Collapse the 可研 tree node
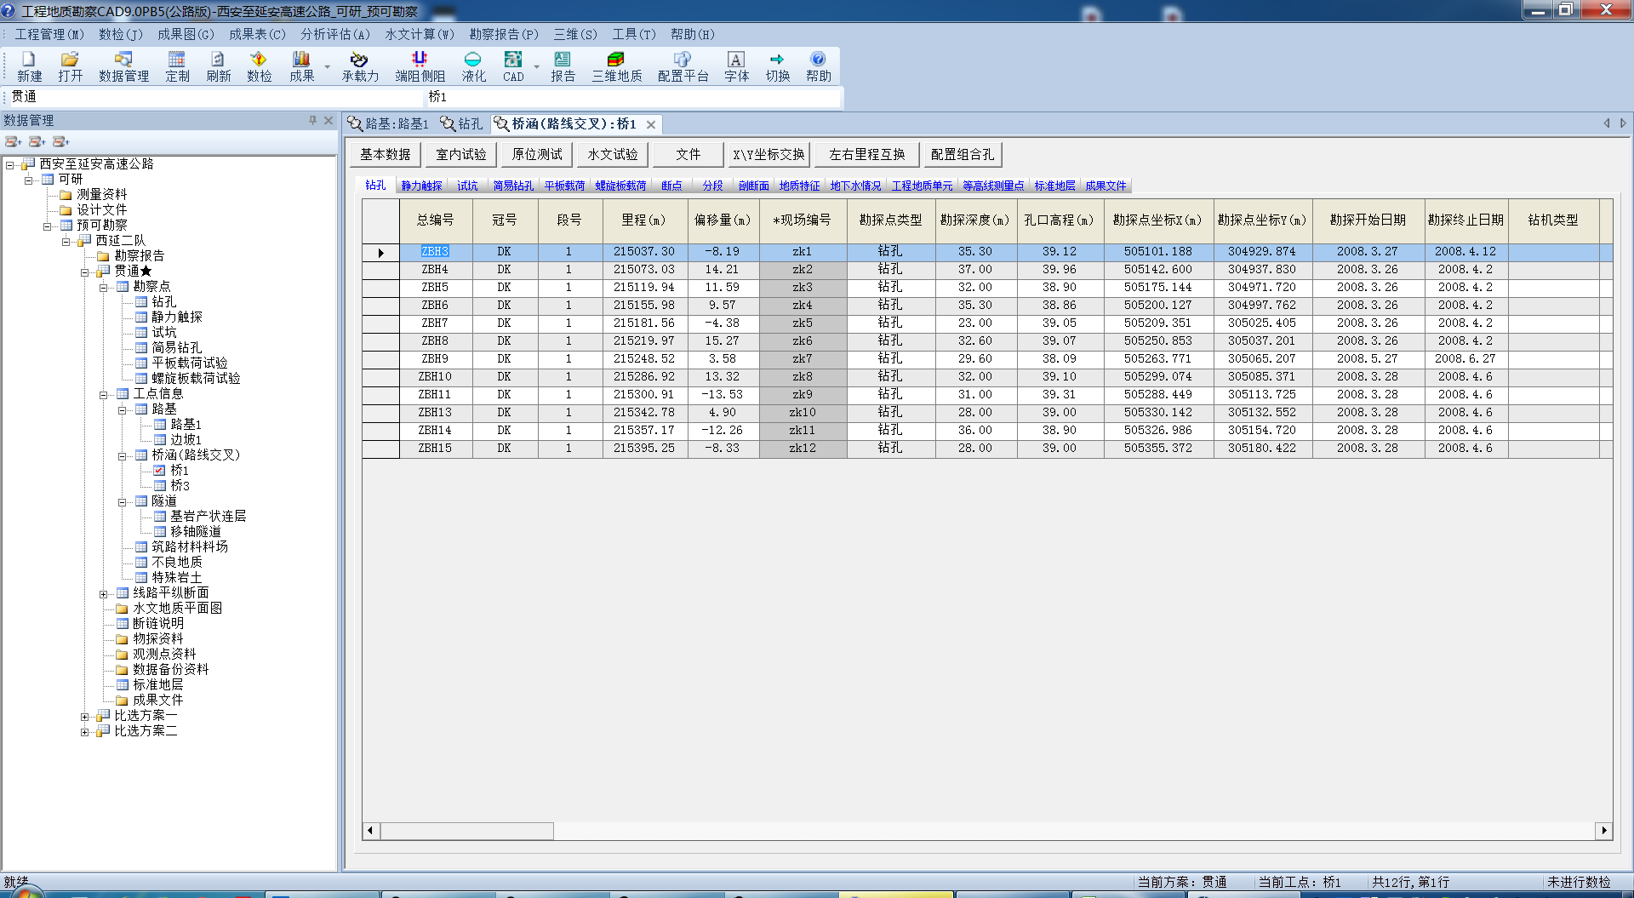The image size is (1634, 898). click(x=29, y=180)
